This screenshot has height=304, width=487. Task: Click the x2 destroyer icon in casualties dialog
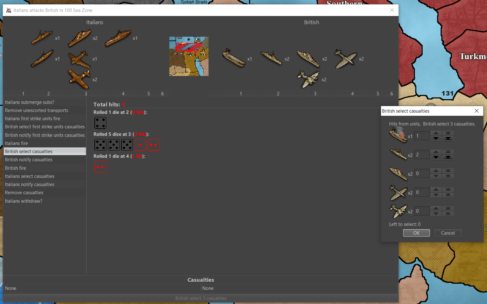(398, 154)
